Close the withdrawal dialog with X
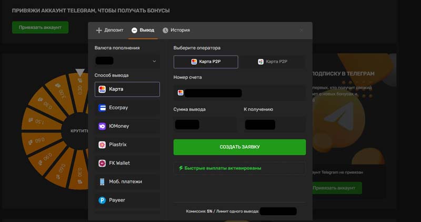Screen dimensions: 421x222 click(302, 31)
